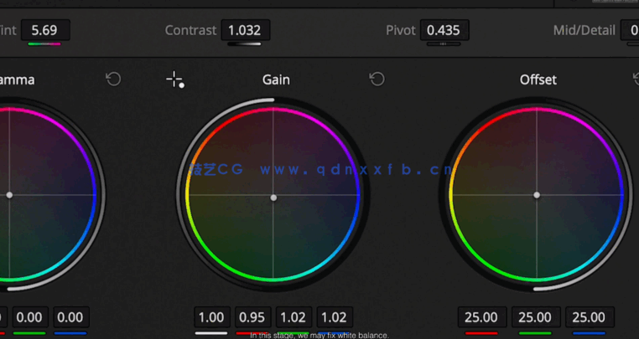Viewport: 639px width, 339px height.
Task: Click the Tint value field 5.69
Action: [45, 30]
